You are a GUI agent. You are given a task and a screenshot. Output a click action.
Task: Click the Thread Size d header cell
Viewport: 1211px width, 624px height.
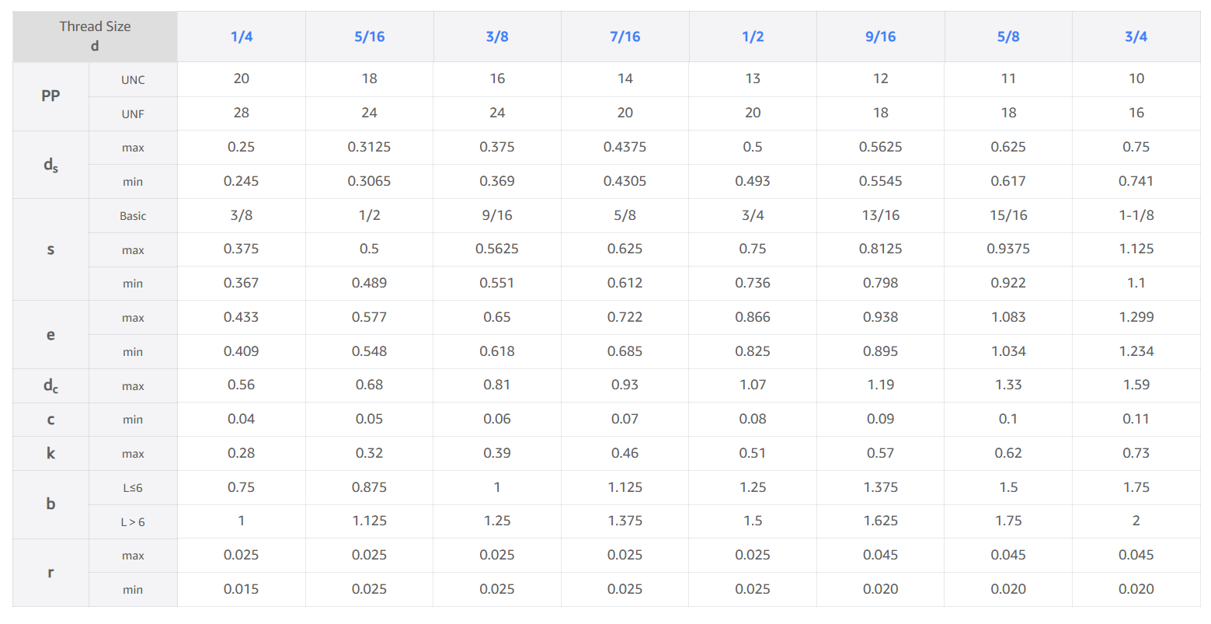pyautogui.click(x=95, y=37)
